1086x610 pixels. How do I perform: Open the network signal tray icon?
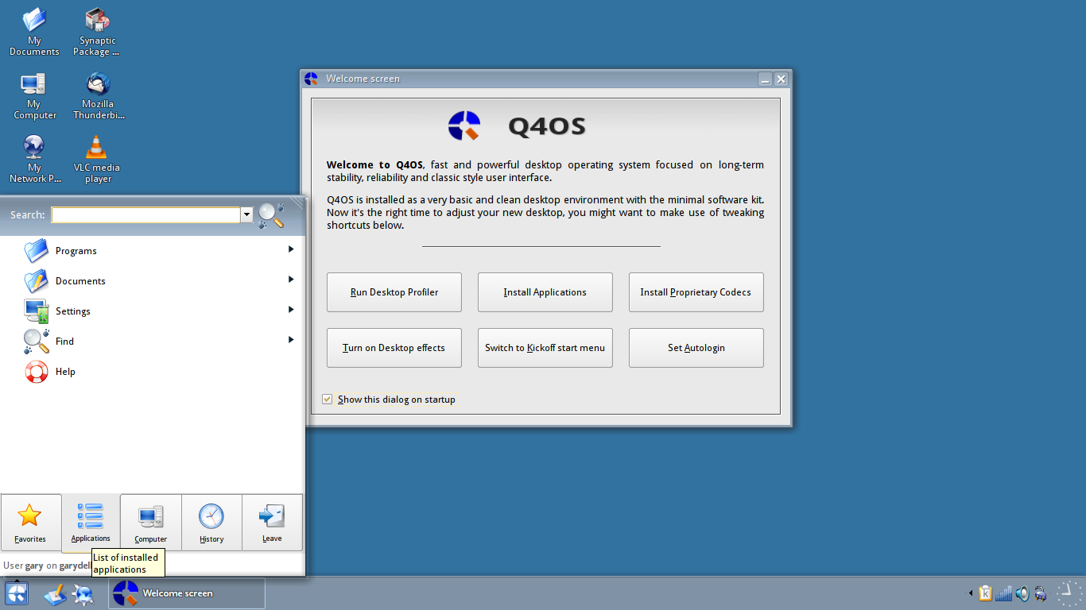coord(1004,593)
